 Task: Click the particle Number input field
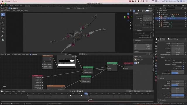(178, 43)
